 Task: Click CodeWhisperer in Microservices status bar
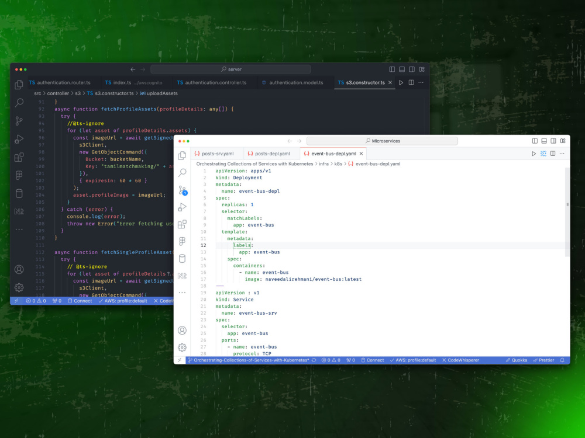point(460,360)
